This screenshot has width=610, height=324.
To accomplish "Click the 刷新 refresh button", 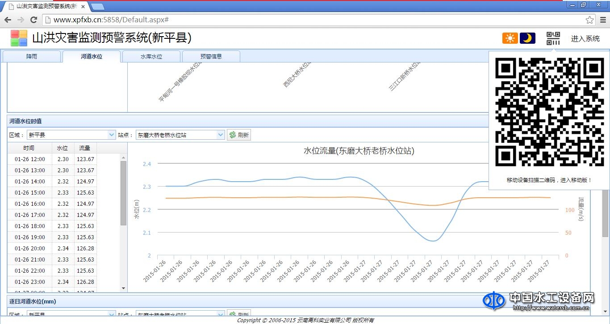I will coord(239,135).
